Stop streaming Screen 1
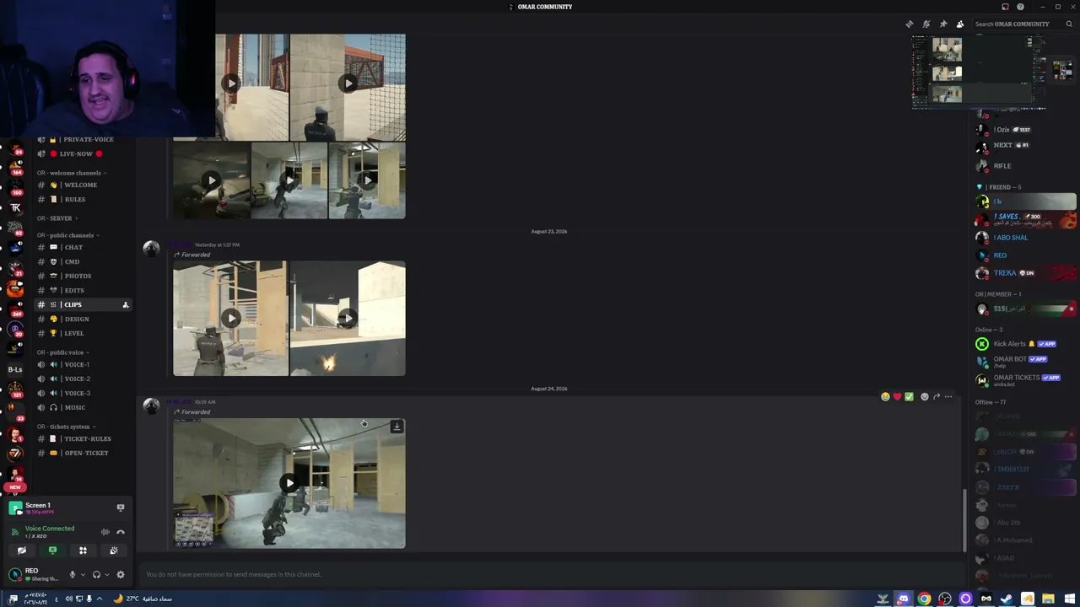Viewport: 1080px width, 607px height. coord(121,508)
